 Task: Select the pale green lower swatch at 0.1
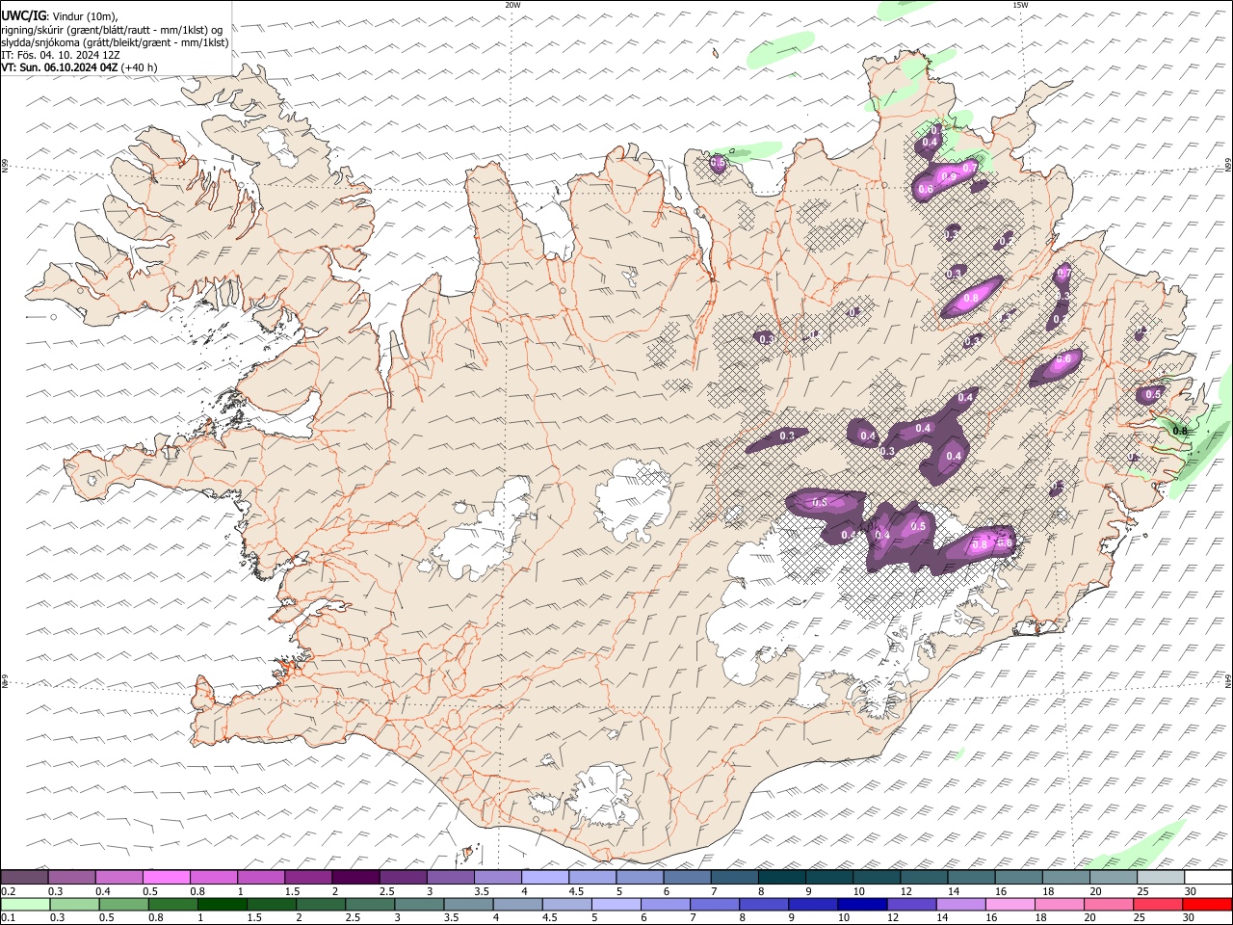point(27,905)
